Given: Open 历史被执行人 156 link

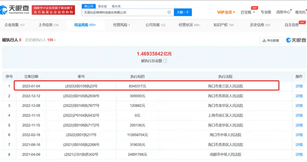Looking at the screenshot, I should tap(41, 40).
